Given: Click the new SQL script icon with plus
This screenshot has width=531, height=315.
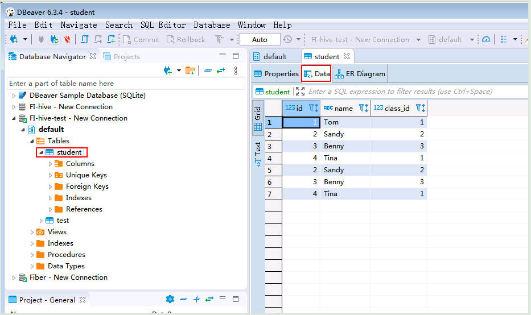Looking at the screenshot, I should tap(111, 40).
